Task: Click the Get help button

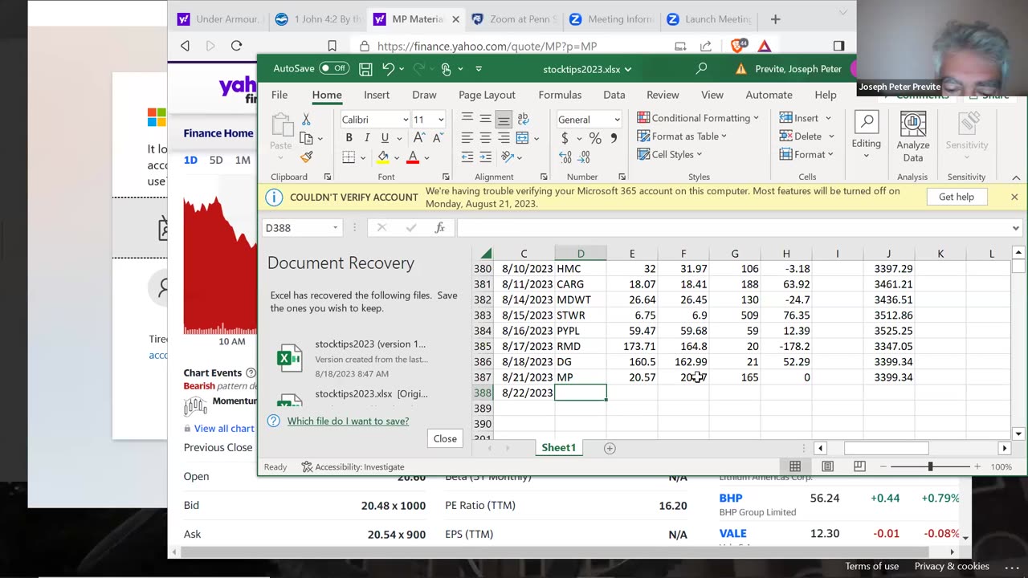Action: point(956,197)
